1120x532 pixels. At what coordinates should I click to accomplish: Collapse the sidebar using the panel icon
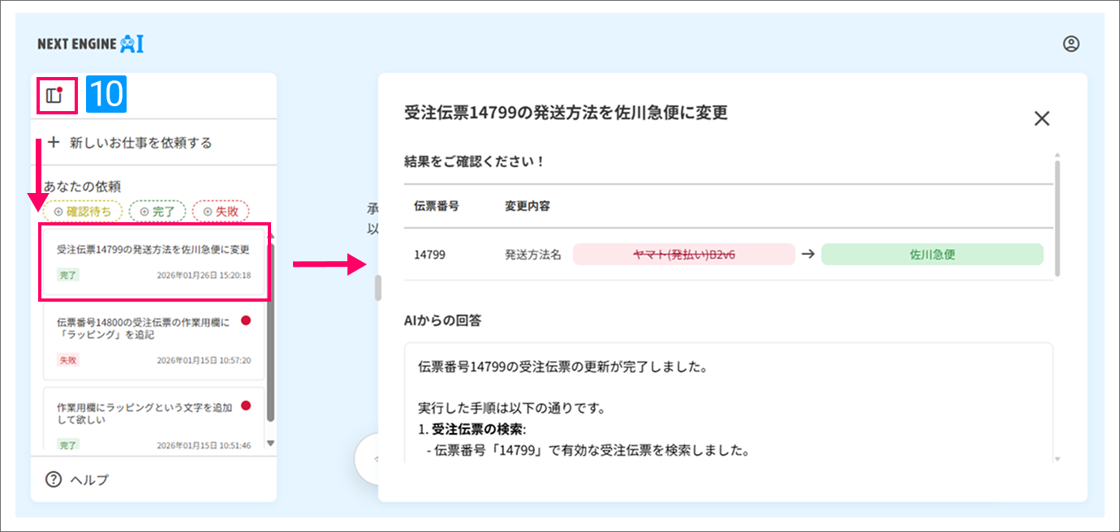pyautogui.click(x=54, y=96)
